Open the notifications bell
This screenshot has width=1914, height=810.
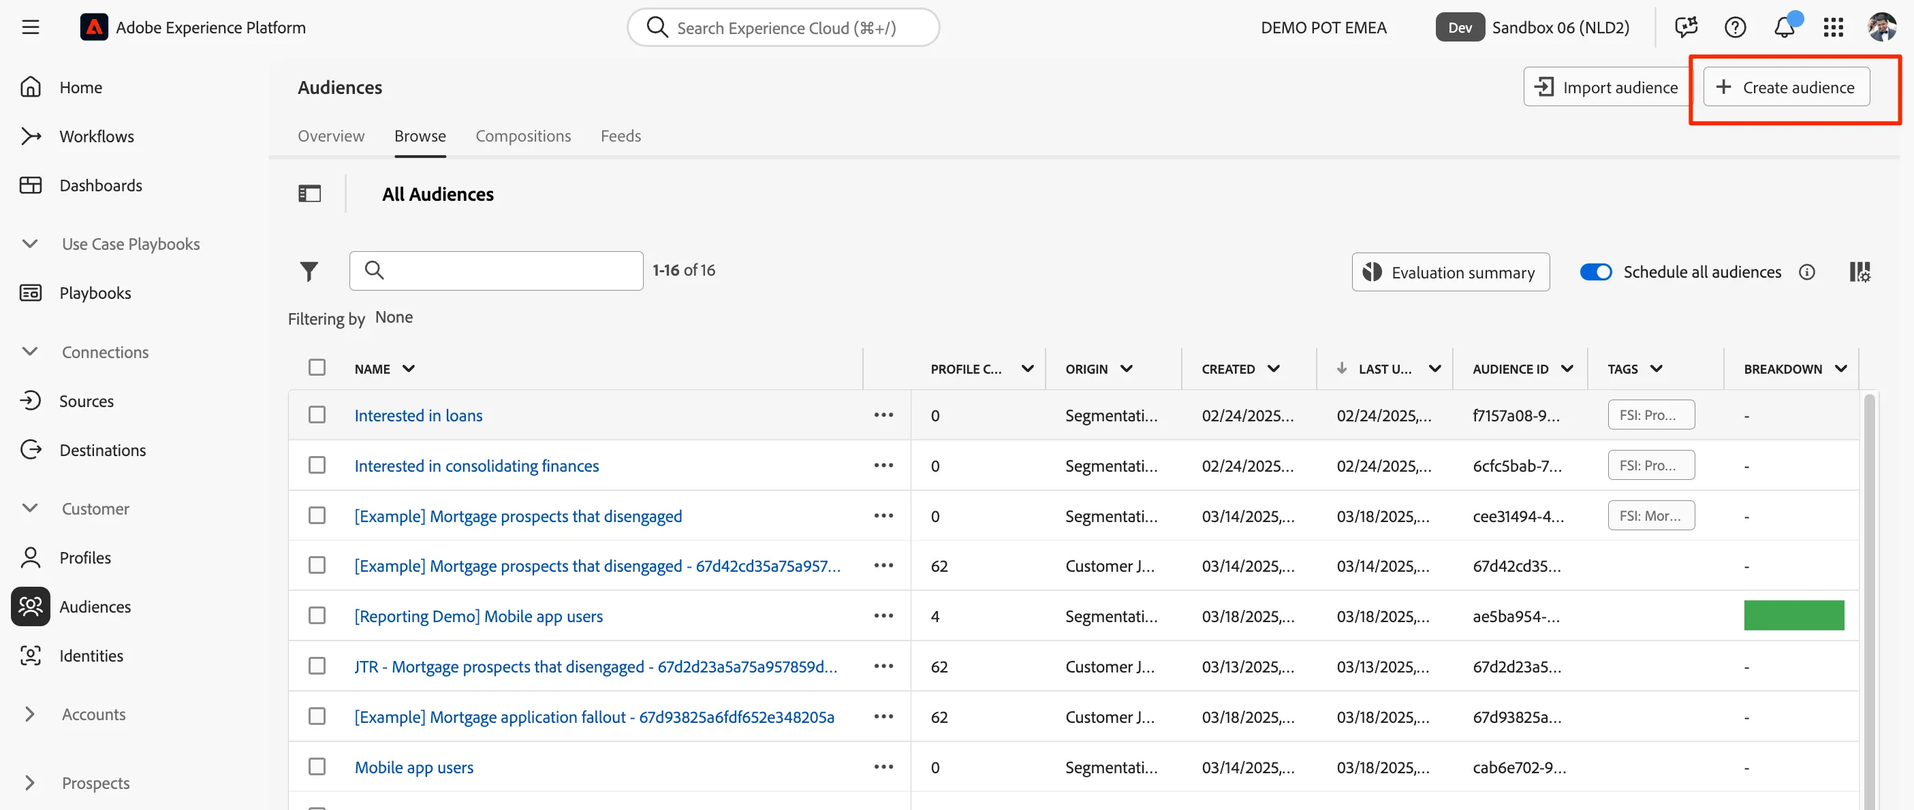click(1784, 27)
